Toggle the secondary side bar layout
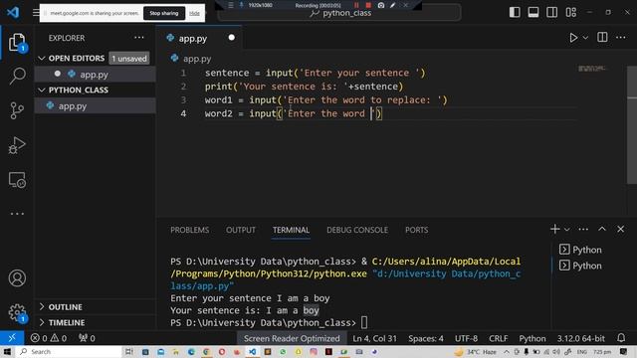637x358 pixels. [552, 12]
